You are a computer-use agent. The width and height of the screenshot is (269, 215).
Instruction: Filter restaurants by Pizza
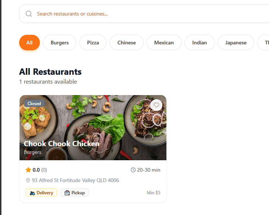pos(93,43)
